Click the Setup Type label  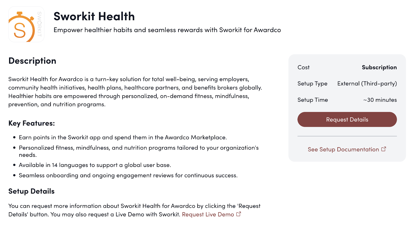coord(312,84)
